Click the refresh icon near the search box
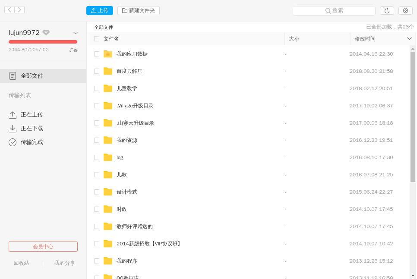This screenshot has height=279, width=417. pos(387,10)
